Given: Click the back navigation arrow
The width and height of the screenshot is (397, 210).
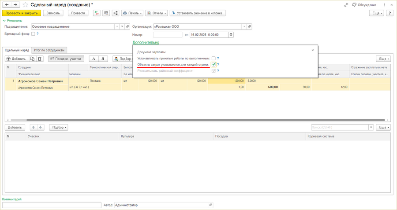Looking at the screenshot, I should 7,5.
